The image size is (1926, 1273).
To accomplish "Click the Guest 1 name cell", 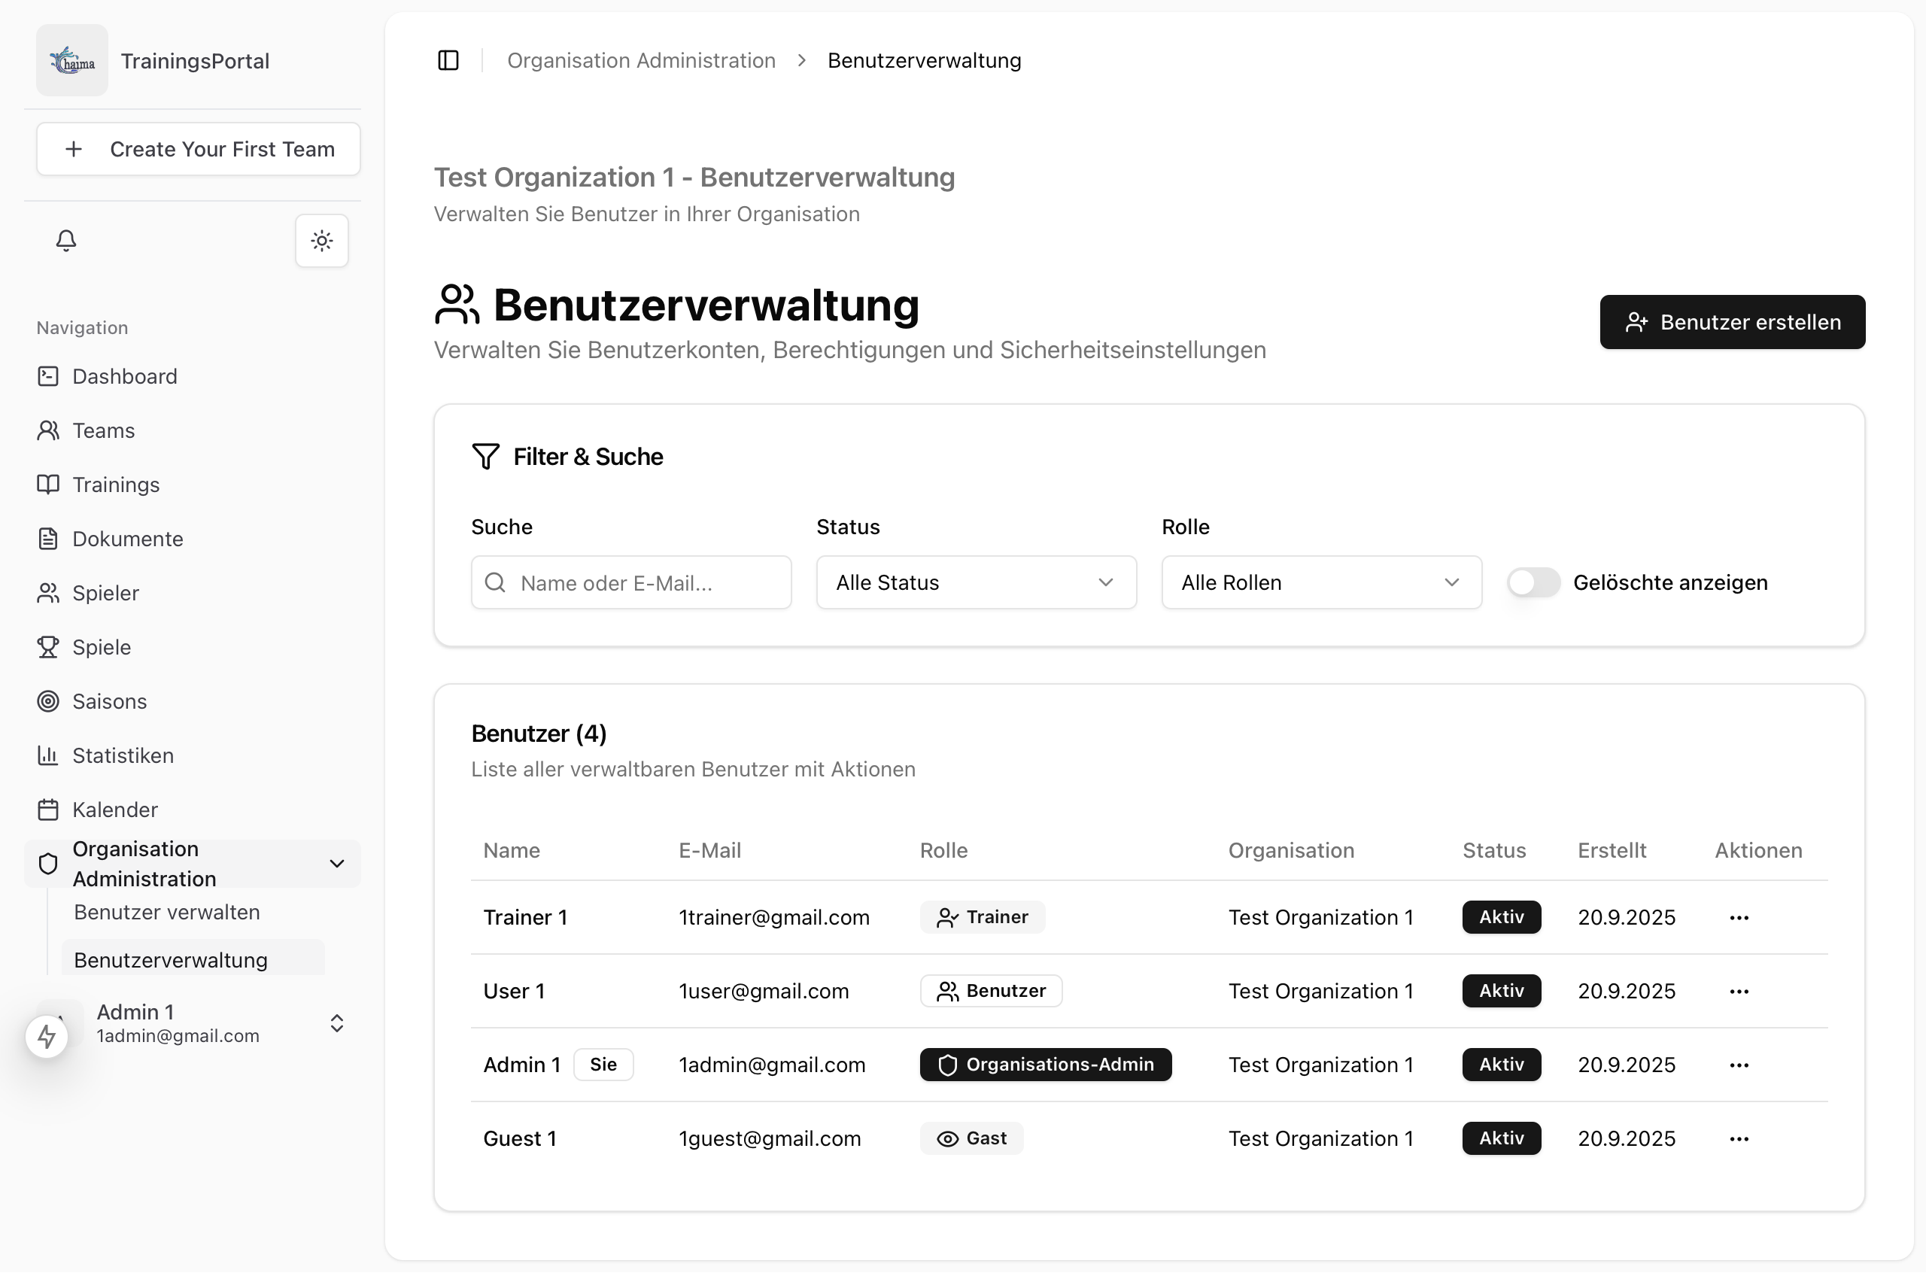I will point(519,1139).
